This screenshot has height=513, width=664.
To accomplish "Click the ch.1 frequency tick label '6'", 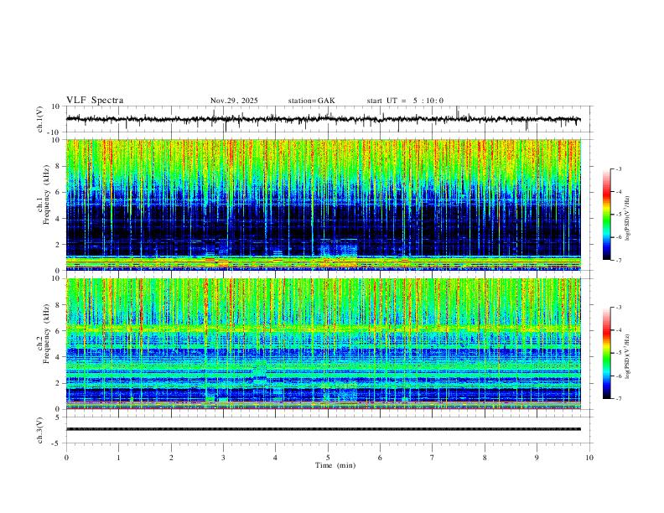I will coord(59,192).
